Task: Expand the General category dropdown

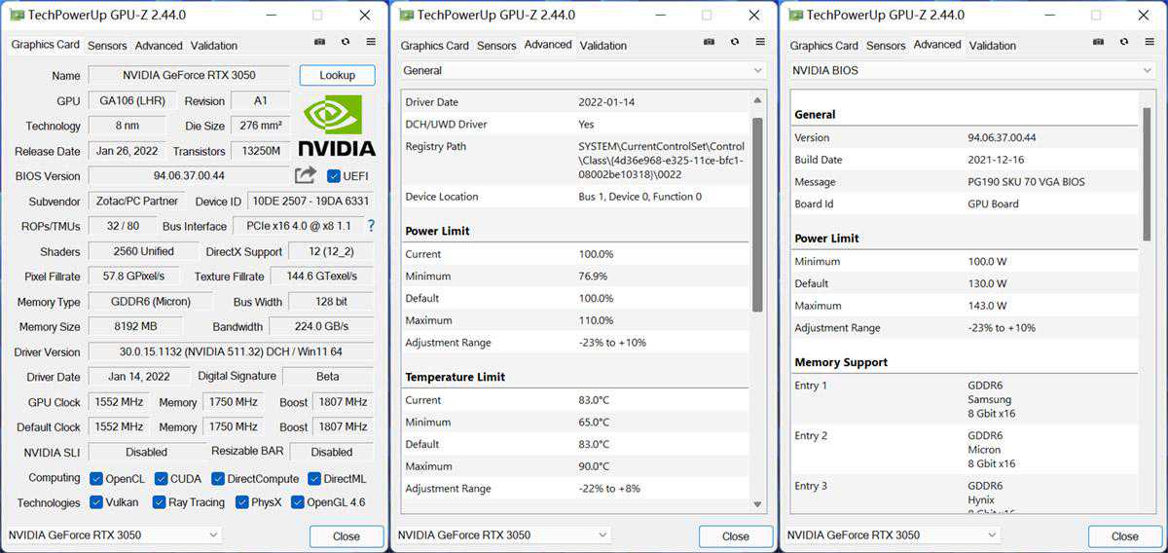Action: [583, 71]
